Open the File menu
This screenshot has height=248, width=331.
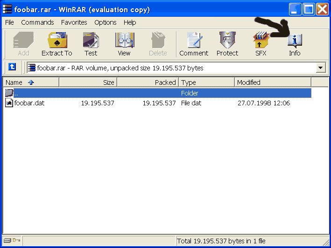tap(9, 22)
